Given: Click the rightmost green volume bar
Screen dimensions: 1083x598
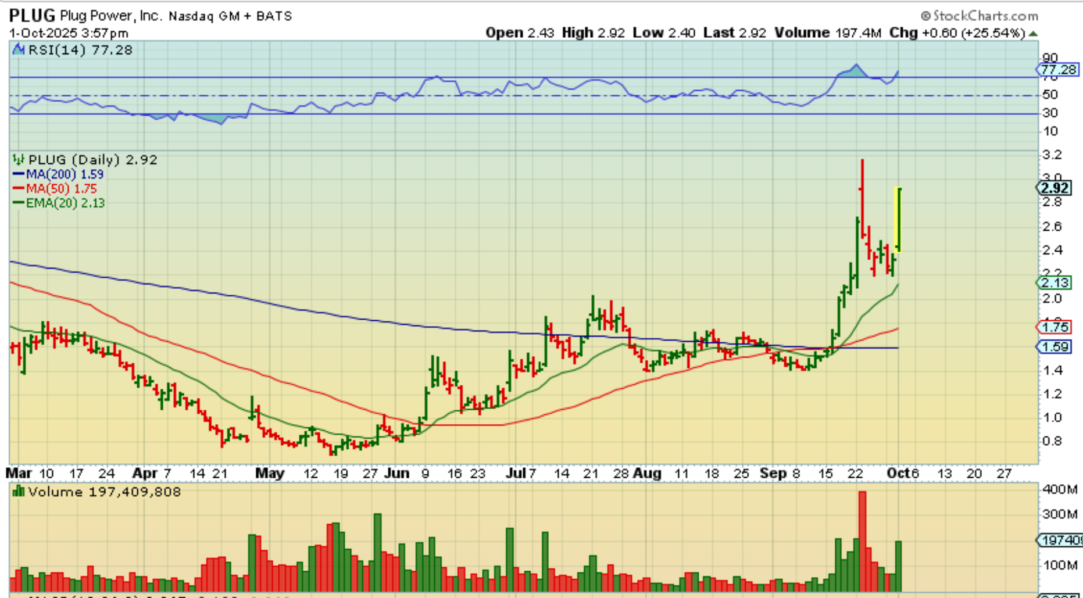Looking at the screenshot, I should 899,567.
